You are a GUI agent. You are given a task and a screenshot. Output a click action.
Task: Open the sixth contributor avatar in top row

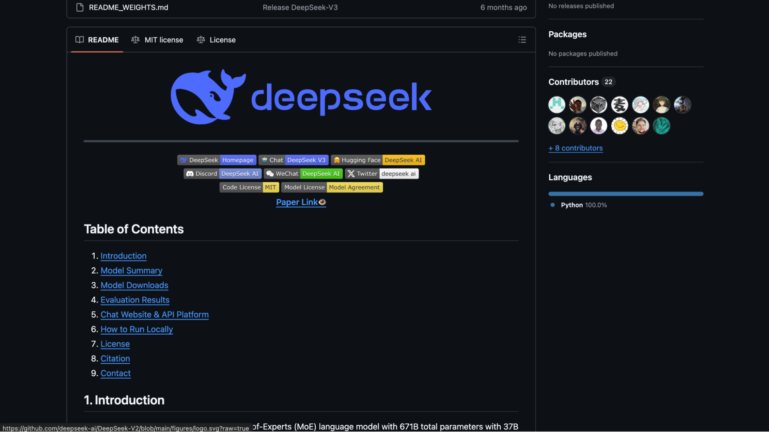[x=662, y=105]
